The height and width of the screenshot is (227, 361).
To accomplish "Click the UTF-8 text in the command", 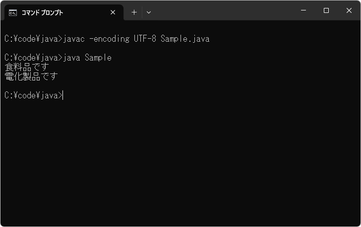I will [145, 39].
